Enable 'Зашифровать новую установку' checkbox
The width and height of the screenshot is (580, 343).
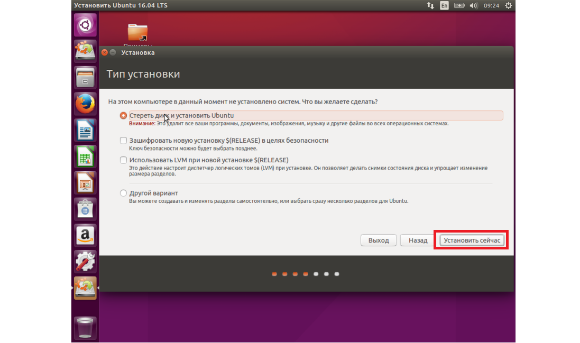click(x=123, y=141)
